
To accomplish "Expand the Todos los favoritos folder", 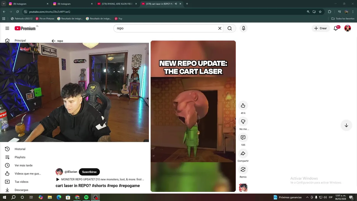I will tap(343, 19).
